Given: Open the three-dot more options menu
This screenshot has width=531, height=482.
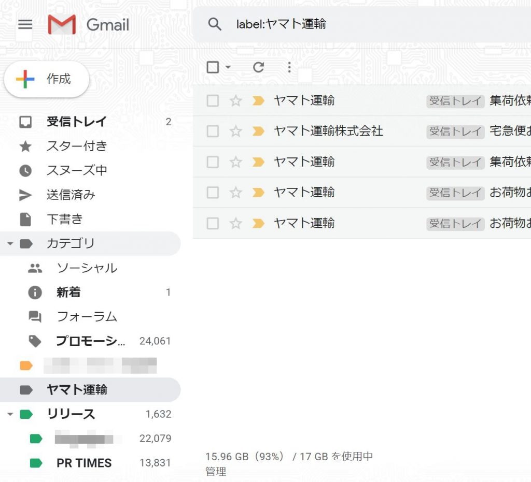Looking at the screenshot, I should pyautogui.click(x=289, y=67).
